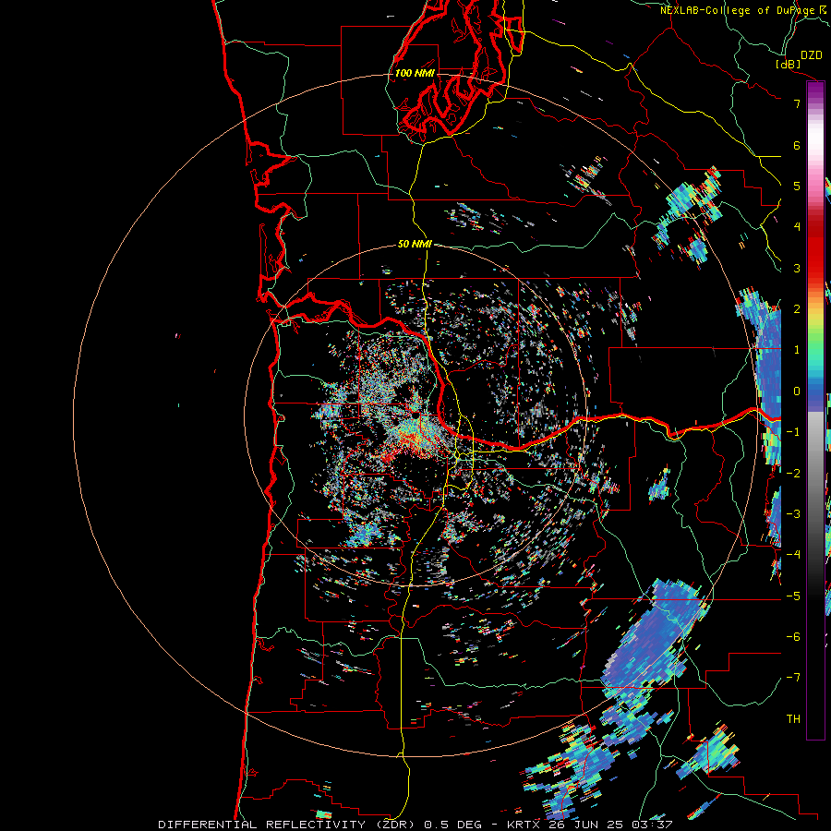Select the 2 value on the color scale
831x831 pixels.
(x=797, y=309)
